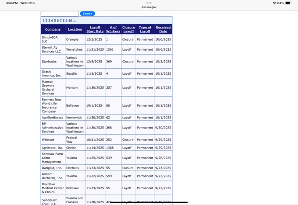Go to results page 10
Screen dimensions: 298x205
point(70,21)
